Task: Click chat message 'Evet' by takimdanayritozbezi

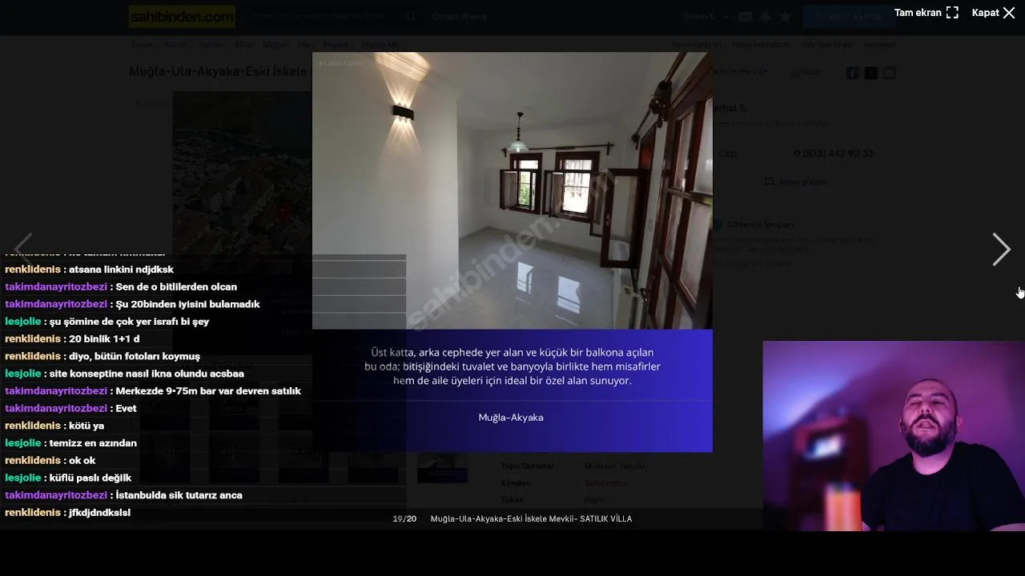Action: pos(126,409)
